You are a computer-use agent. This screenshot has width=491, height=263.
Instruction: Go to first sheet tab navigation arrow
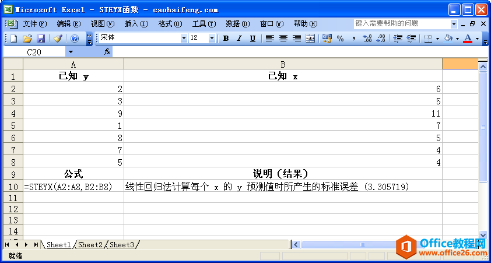pyautogui.click(x=8, y=244)
